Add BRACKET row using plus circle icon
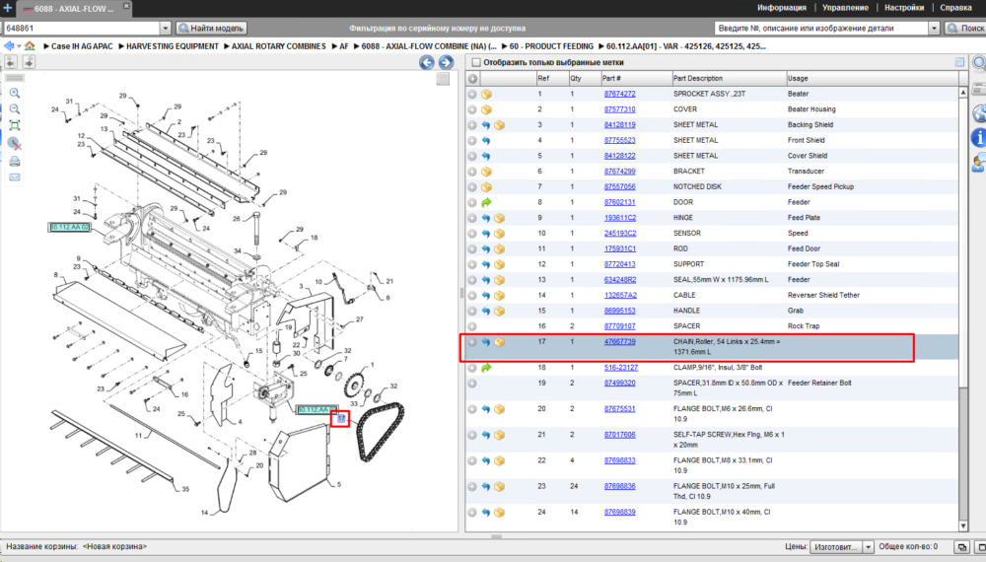Screen dimensions: 986x562 point(472,172)
